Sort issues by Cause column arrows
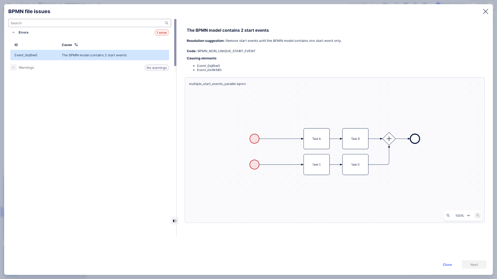497x279 pixels. coord(76,45)
